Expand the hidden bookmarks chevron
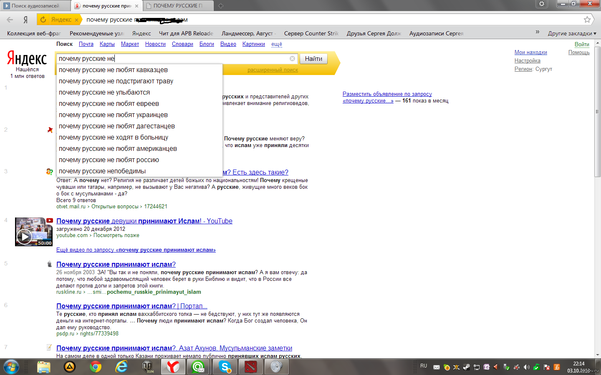Screen dimensions: 601x375 point(538,32)
